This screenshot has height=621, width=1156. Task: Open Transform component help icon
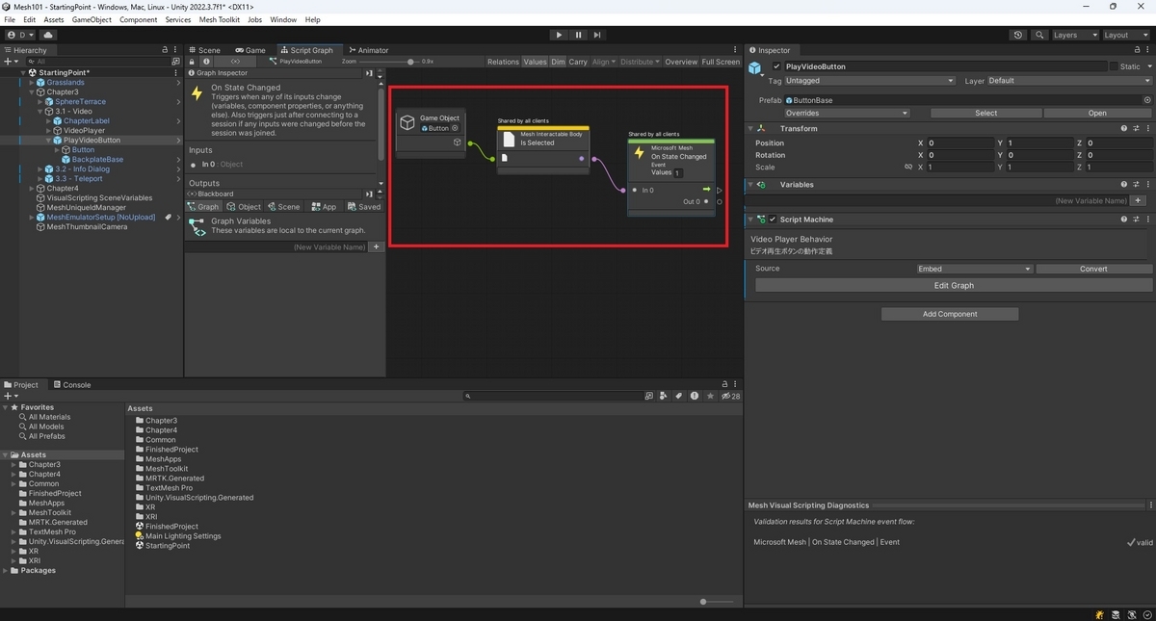[1124, 128]
